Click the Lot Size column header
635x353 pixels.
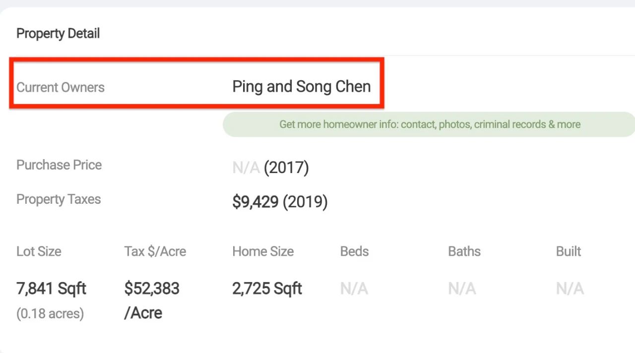point(39,251)
